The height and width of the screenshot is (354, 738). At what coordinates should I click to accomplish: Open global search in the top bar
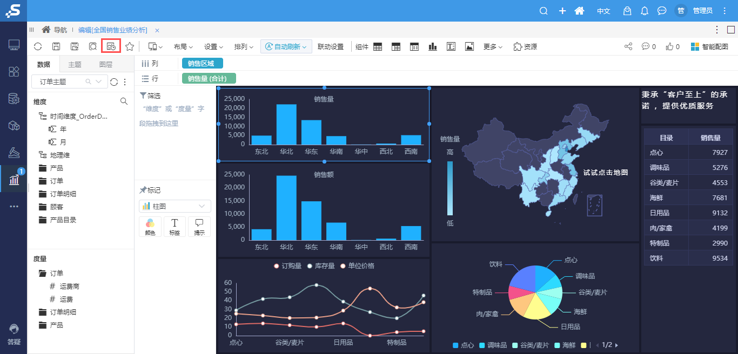point(544,11)
